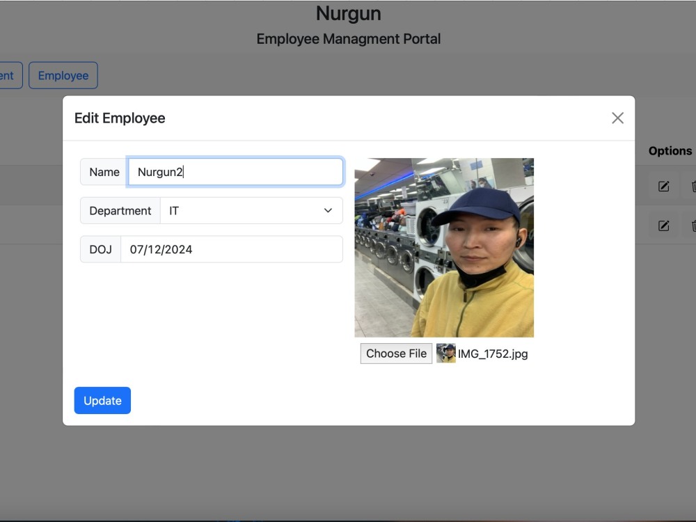
Task: Click the Edit Employee dialog title
Action: [120, 118]
